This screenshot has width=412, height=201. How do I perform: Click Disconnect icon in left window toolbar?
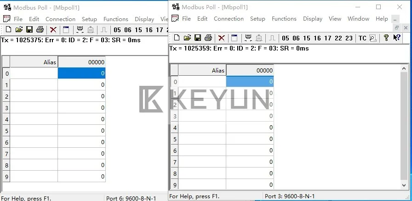pyautogui.click(x=91, y=30)
